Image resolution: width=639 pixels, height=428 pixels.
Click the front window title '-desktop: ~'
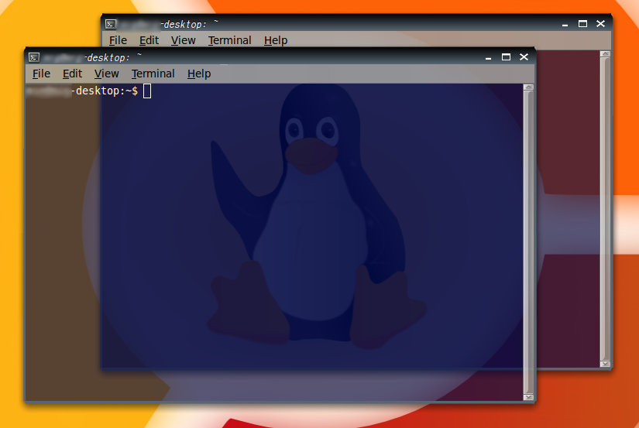click(113, 57)
